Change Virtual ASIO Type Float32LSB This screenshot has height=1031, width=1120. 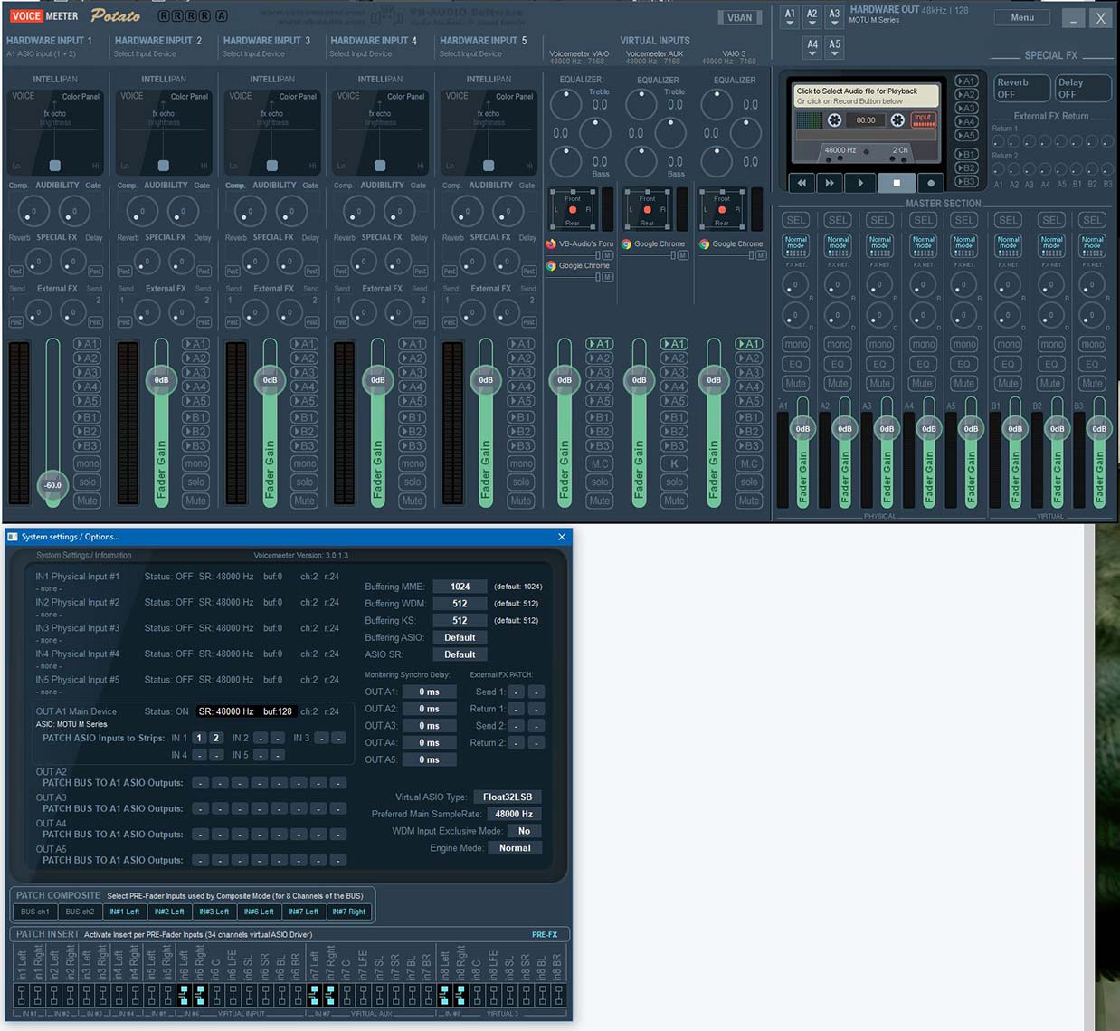508,797
